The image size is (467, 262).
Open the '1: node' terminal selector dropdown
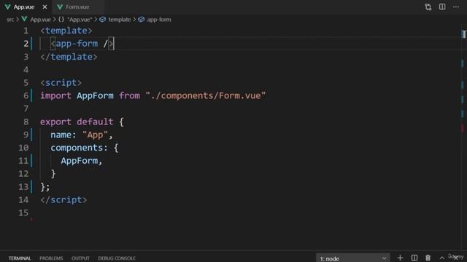352,258
